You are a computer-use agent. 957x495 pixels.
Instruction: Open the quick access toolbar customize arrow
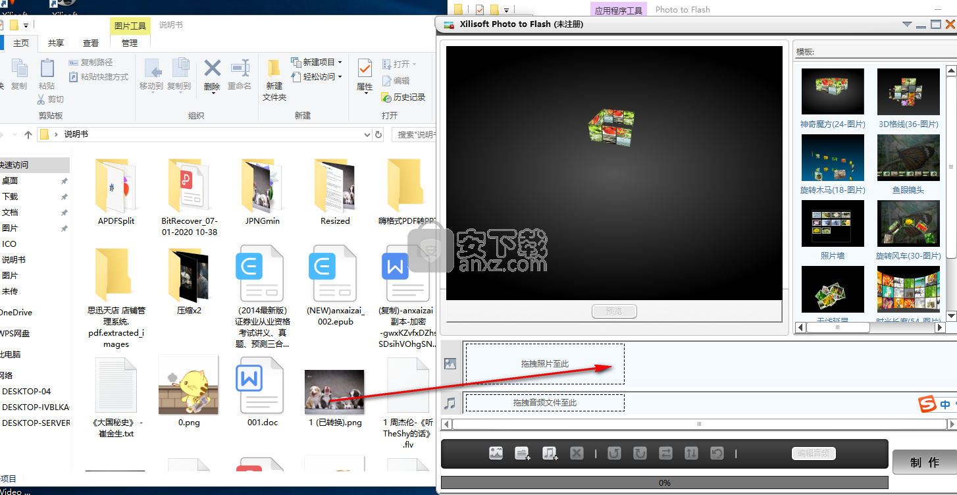click(x=26, y=25)
